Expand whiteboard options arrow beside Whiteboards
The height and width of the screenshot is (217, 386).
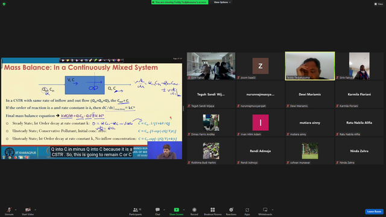[x=273, y=210]
